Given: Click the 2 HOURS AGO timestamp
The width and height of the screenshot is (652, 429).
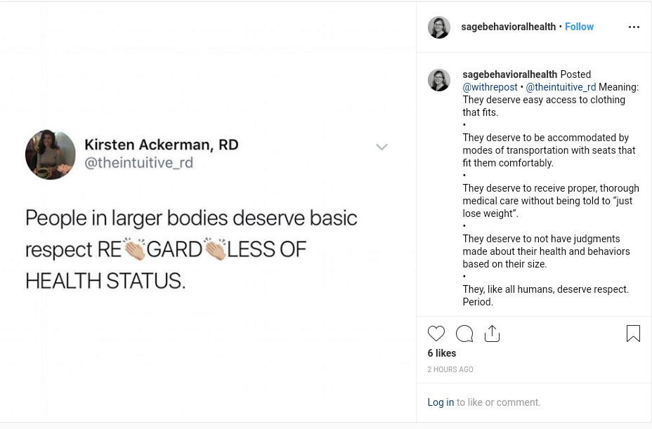Looking at the screenshot, I should coord(450,369).
